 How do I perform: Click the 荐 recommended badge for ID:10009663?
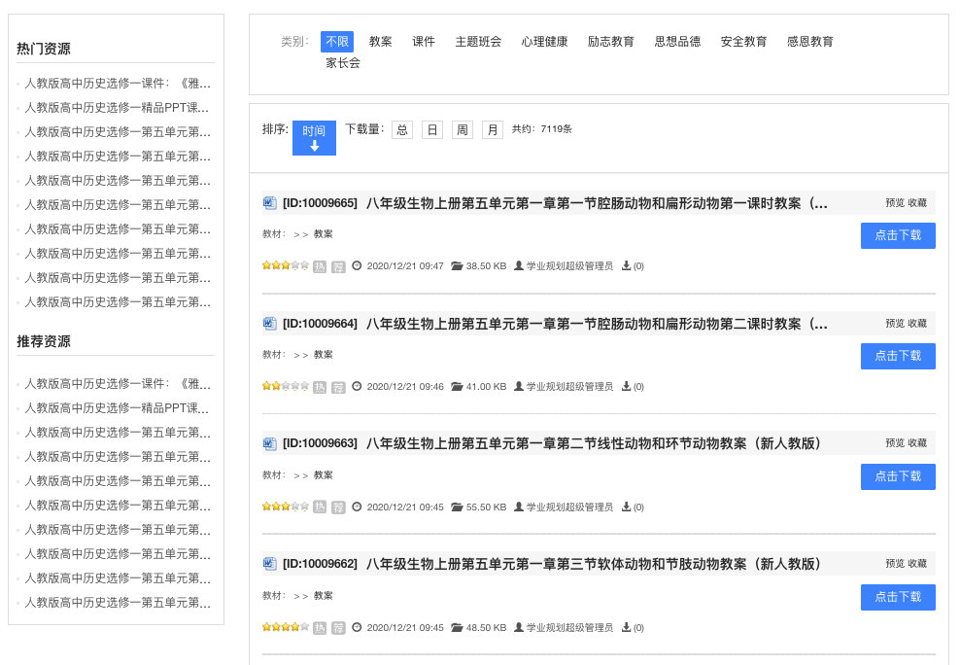338,507
